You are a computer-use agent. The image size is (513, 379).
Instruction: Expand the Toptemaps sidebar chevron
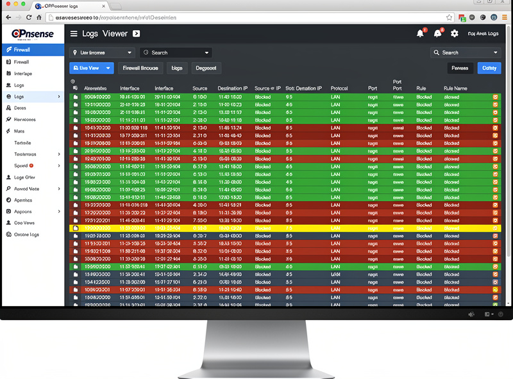59,154
